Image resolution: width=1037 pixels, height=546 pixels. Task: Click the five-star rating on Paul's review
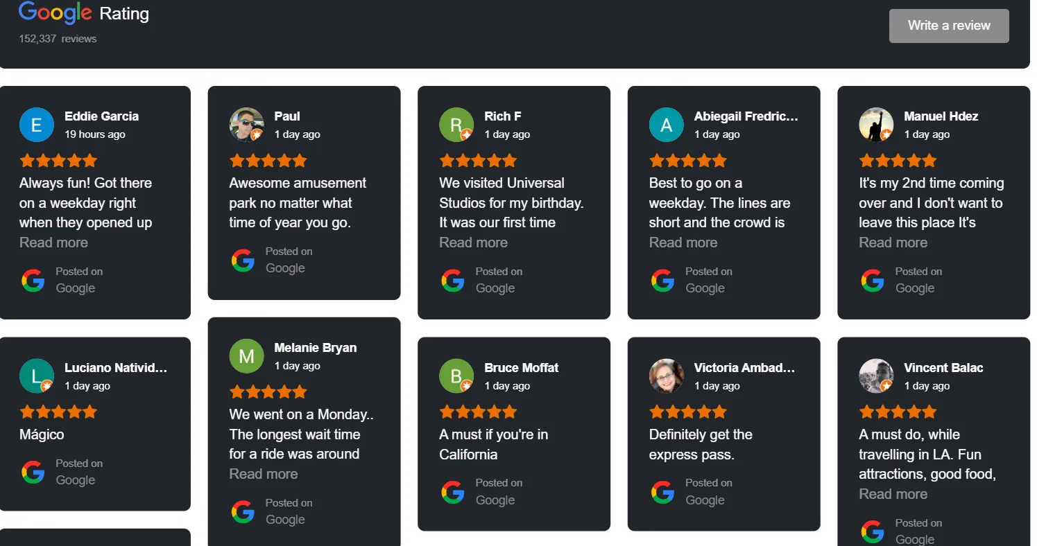pyautogui.click(x=268, y=159)
